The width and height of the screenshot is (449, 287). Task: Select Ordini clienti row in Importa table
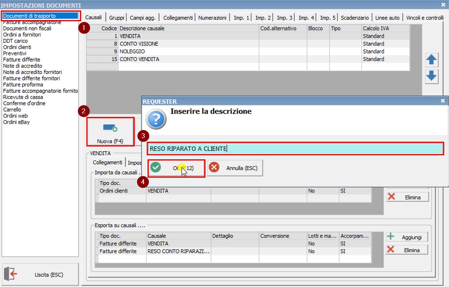pos(233,191)
